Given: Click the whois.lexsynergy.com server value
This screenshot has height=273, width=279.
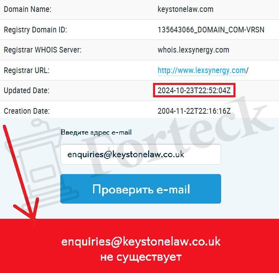Looking at the screenshot, I should point(193,50).
